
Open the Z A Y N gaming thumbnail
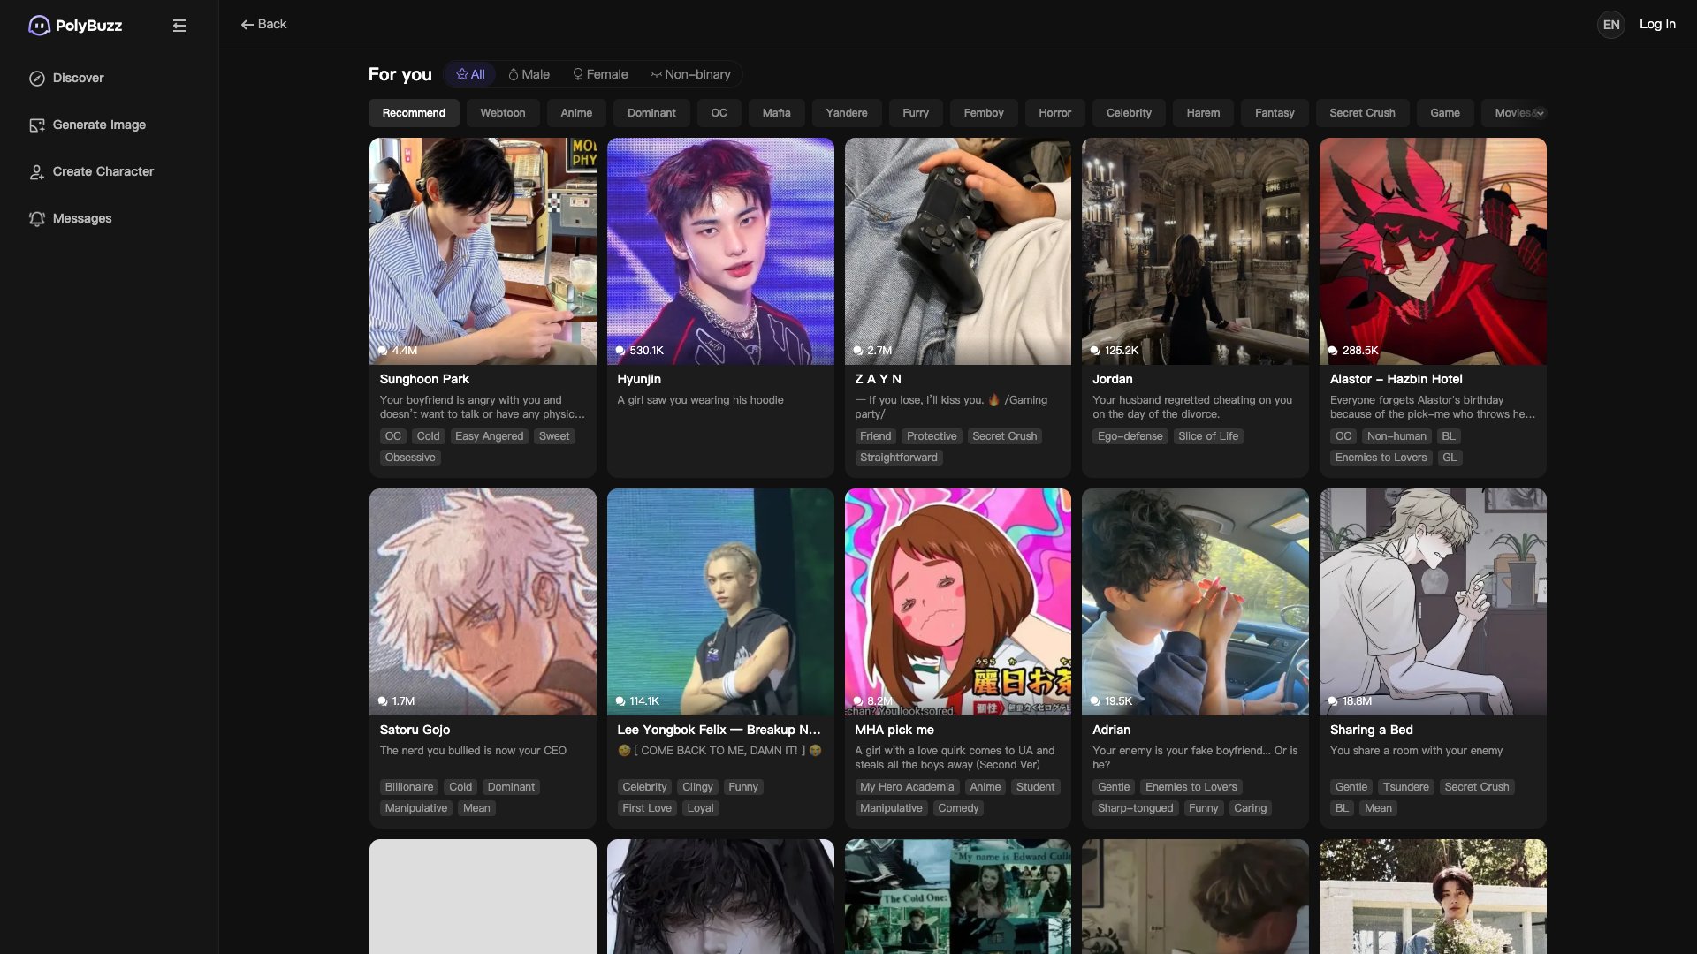pyautogui.click(x=958, y=251)
